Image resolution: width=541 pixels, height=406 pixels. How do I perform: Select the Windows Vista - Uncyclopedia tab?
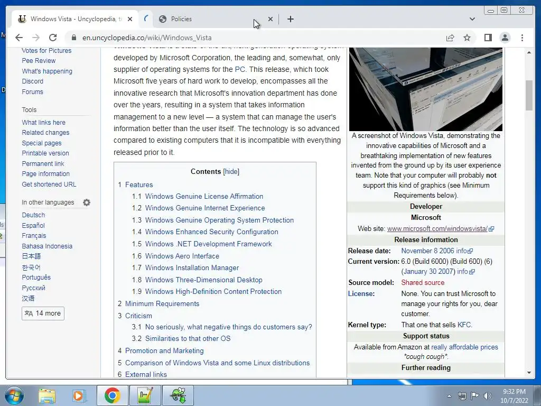tap(74, 19)
